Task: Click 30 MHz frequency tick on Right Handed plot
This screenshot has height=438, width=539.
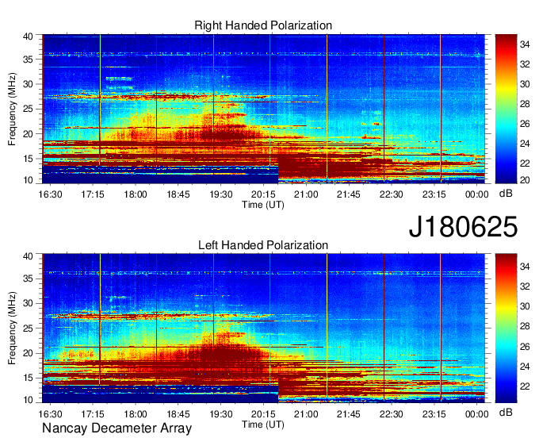Action: (x=28, y=84)
